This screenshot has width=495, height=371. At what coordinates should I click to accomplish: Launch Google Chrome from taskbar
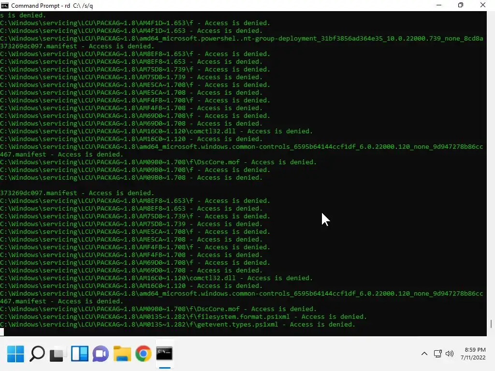[x=143, y=354]
